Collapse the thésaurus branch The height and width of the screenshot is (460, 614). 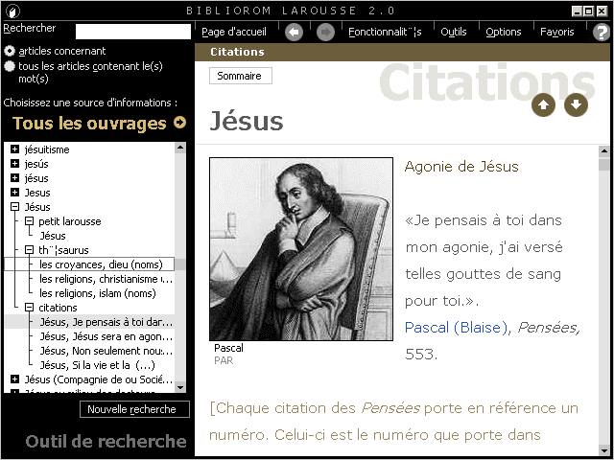[29, 249]
